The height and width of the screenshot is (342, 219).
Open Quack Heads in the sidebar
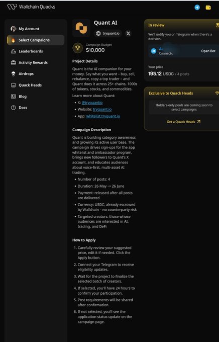click(x=36, y=85)
